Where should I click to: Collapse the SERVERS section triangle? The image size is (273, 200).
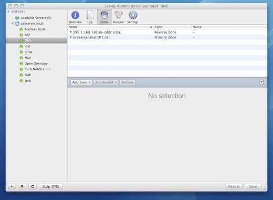[x=8, y=12]
